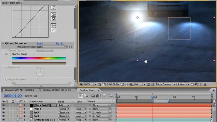Open Animation Presets dropdown

tap(52, 47)
